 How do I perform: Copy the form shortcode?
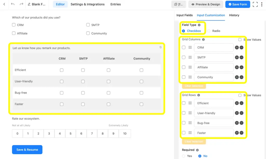[x=179, y=4]
